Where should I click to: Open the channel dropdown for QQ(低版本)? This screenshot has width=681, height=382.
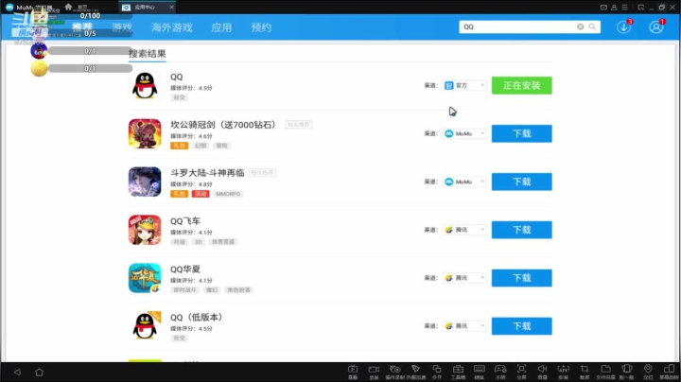464,326
